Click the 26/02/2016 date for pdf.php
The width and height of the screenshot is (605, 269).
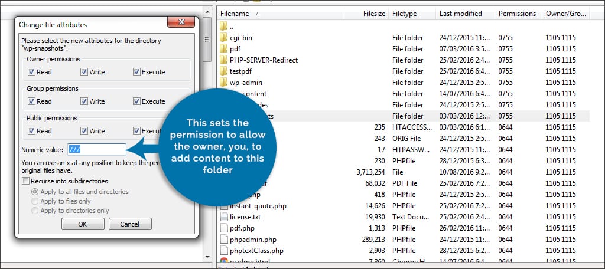coord(466,228)
